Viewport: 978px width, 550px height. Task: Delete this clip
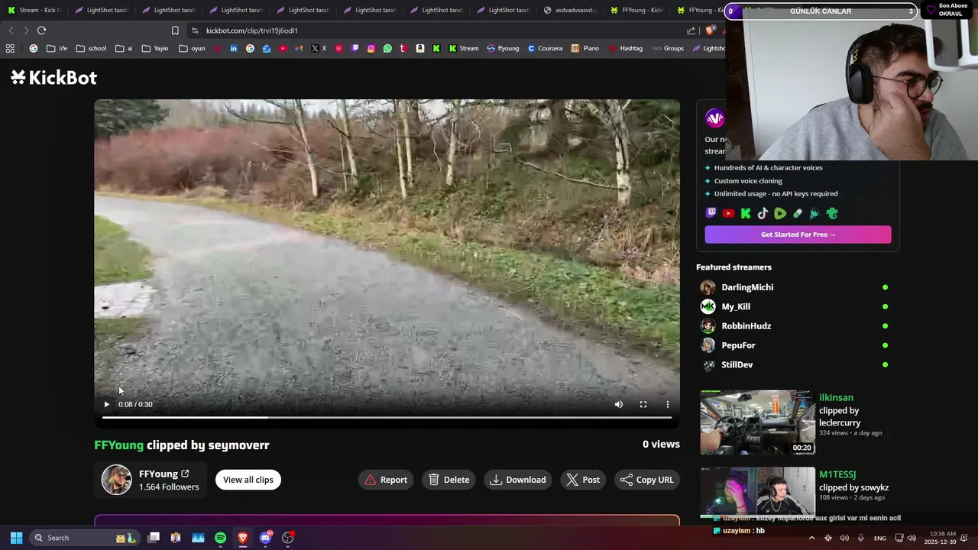tap(449, 480)
